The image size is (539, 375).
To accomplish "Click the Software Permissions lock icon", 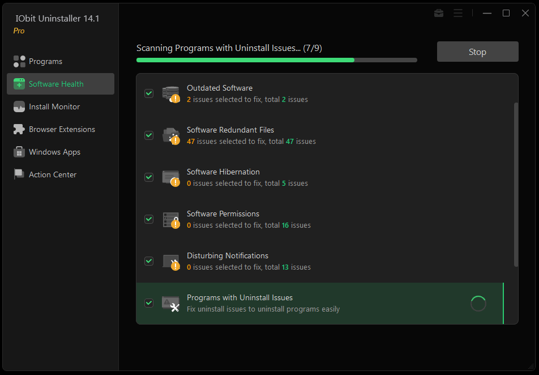I will 171,220.
